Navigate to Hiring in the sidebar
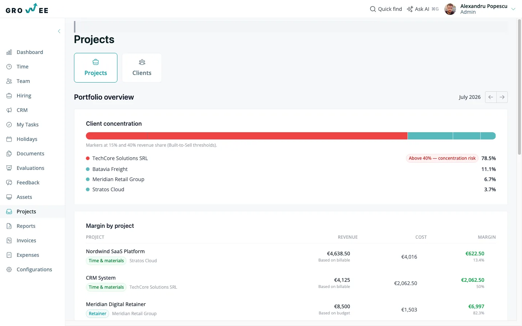 click(x=33, y=96)
